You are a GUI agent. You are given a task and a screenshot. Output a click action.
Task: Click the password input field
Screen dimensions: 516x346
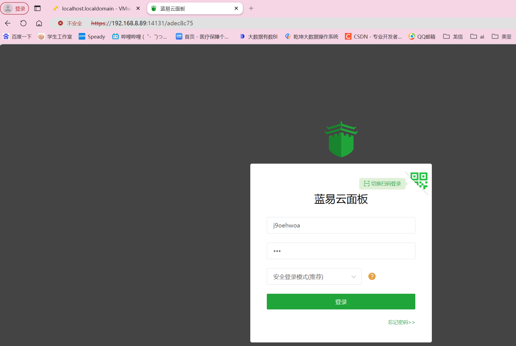tap(341, 251)
